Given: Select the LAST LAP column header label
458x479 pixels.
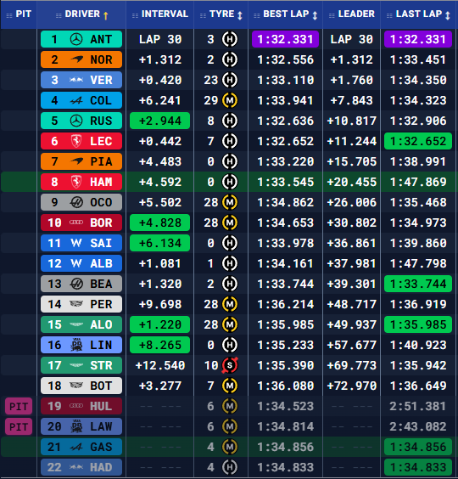Looking at the screenshot, I should pos(419,14).
